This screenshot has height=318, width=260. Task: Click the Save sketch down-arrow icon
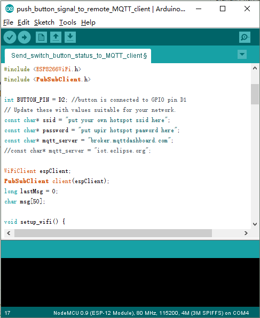coord(70,37)
